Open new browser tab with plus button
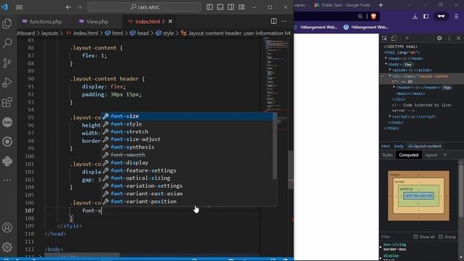This screenshot has height=261, width=464. (381, 5)
